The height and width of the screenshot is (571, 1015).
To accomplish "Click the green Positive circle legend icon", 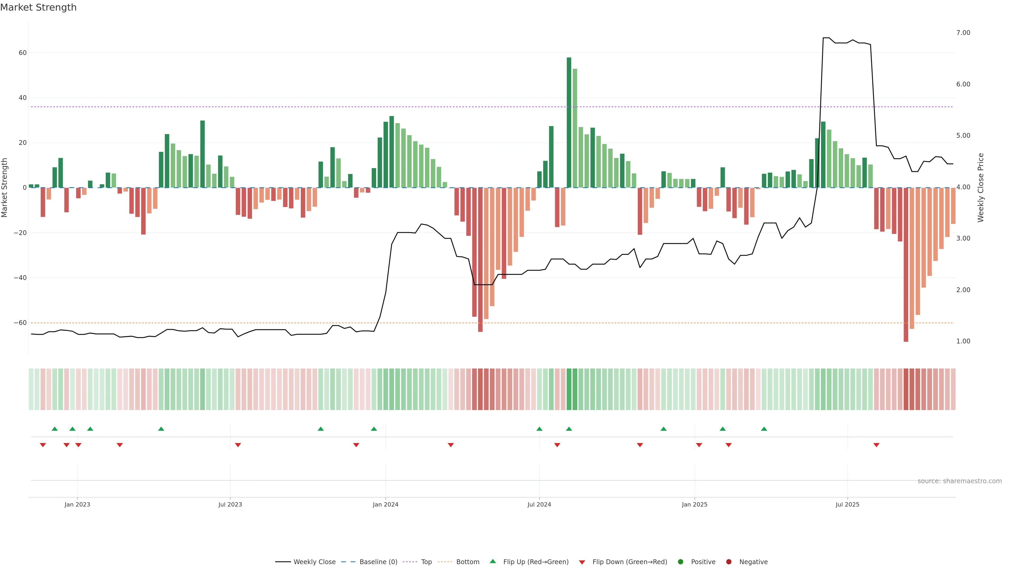I will 680,561.
